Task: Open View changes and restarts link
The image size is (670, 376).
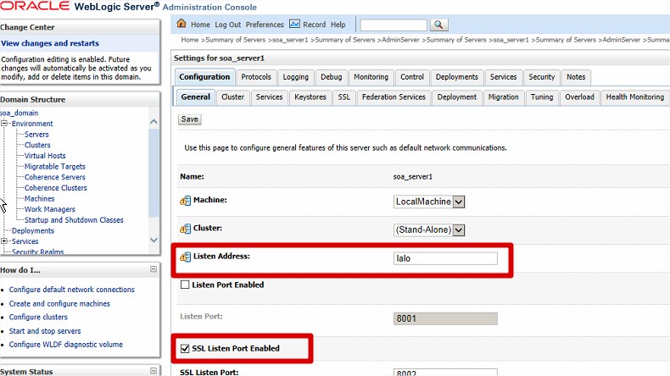Action: tap(50, 43)
